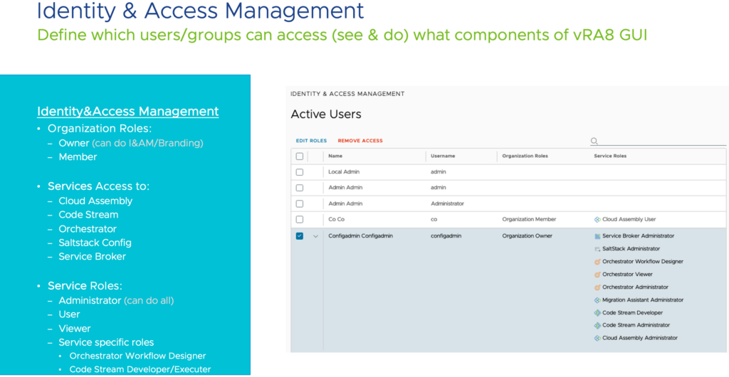Check the Co Co row checkbox
Screen dimensions: 729x377
[x=300, y=220]
